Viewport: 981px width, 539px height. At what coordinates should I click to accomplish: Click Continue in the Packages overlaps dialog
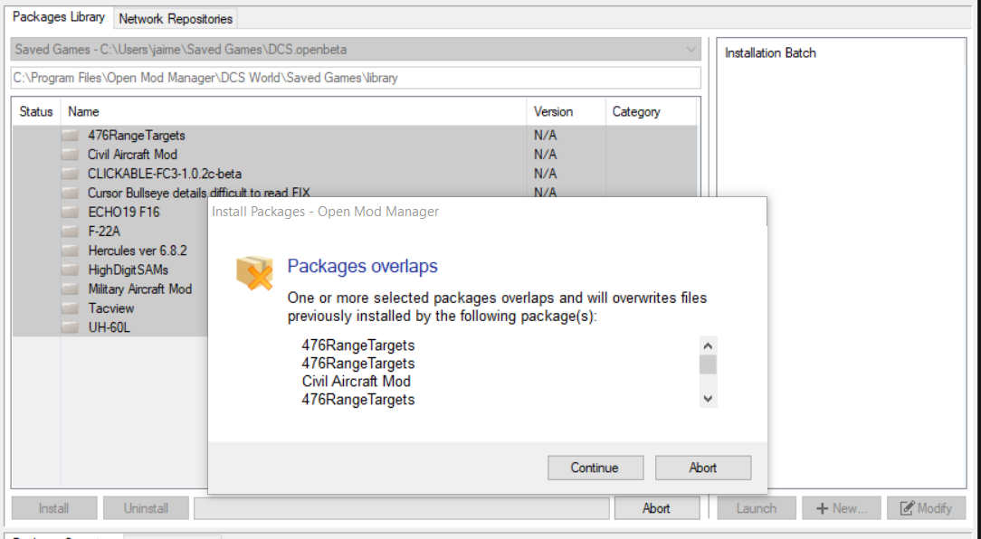[595, 468]
